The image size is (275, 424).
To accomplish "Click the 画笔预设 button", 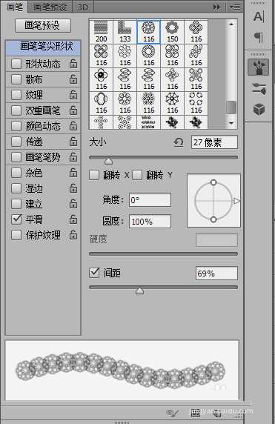I will click(43, 26).
